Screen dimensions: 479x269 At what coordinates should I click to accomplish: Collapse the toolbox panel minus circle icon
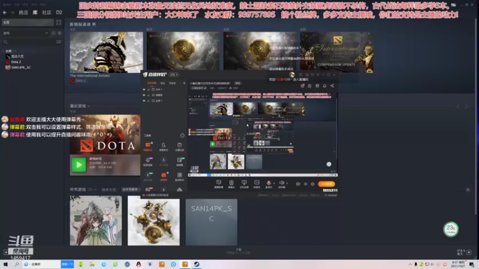tap(183, 136)
